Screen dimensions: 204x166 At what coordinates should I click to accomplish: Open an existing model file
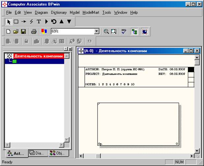coord(16,32)
